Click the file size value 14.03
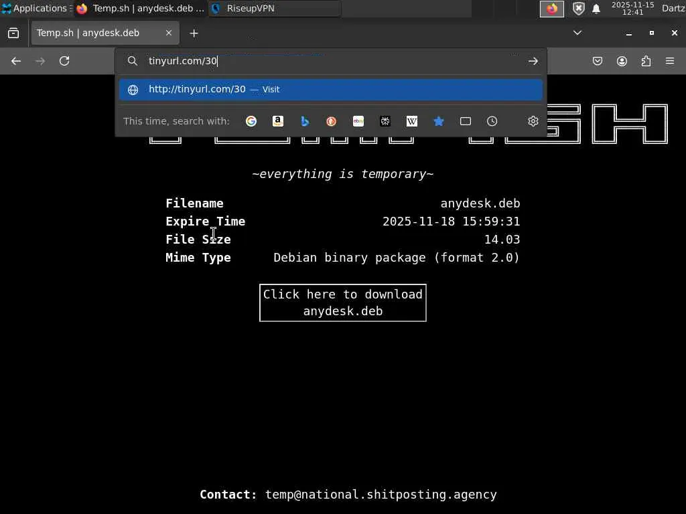Viewport: 686px width, 514px height. pyautogui.click(x=502, y=239)
